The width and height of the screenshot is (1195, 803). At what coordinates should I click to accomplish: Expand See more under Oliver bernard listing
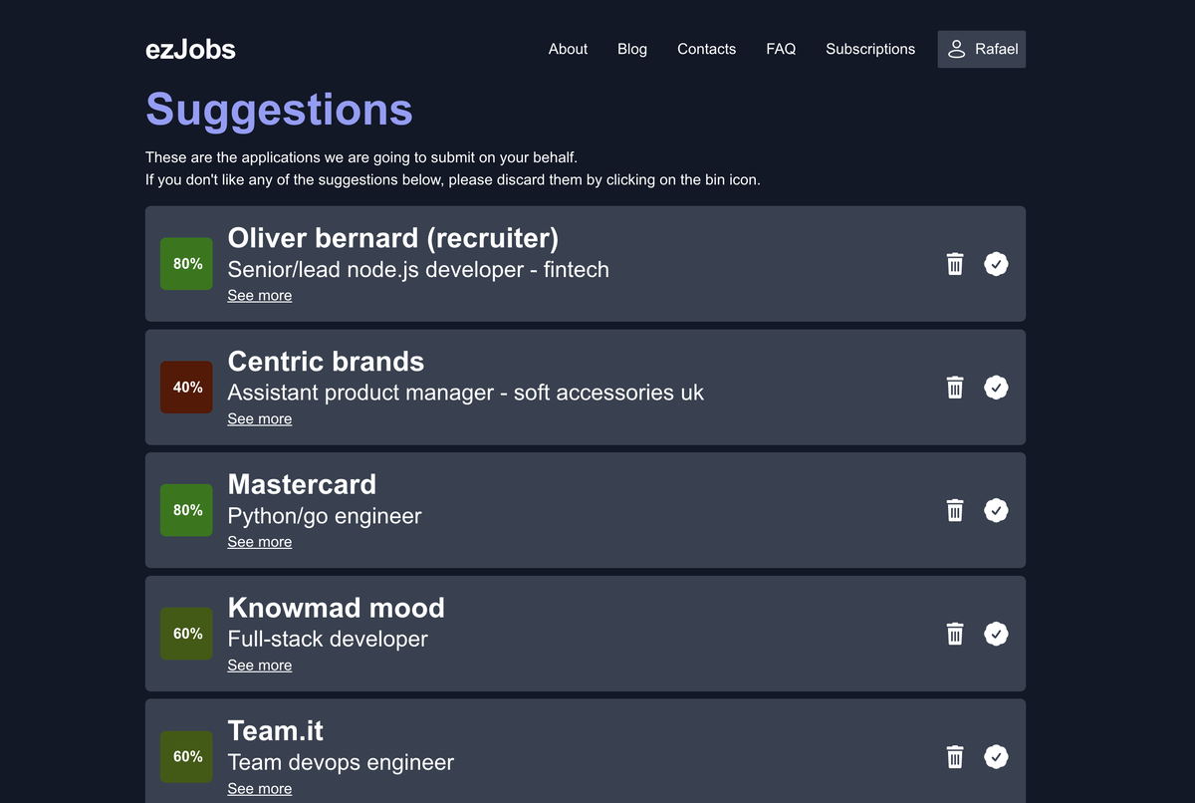pos(259,296)
